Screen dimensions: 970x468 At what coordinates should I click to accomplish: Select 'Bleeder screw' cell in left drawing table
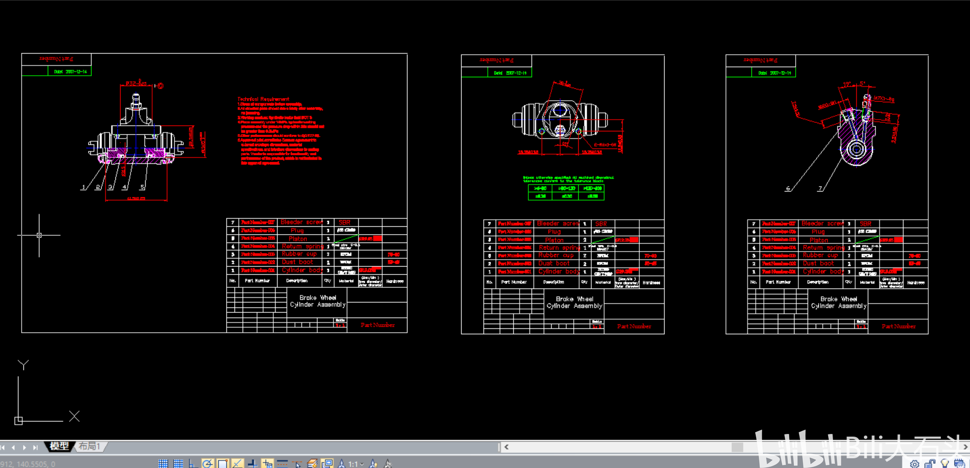tap(301, 222)
